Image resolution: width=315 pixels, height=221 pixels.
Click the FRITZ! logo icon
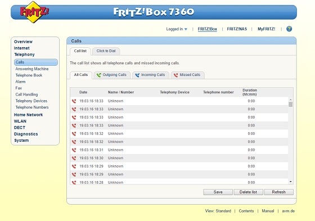click(34, 12)
